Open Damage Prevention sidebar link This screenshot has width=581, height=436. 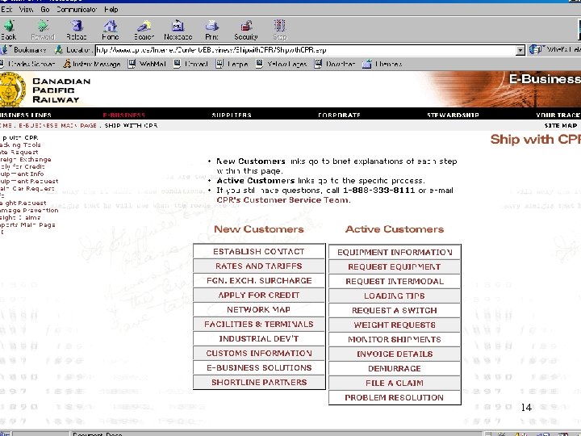click(29, 210)
